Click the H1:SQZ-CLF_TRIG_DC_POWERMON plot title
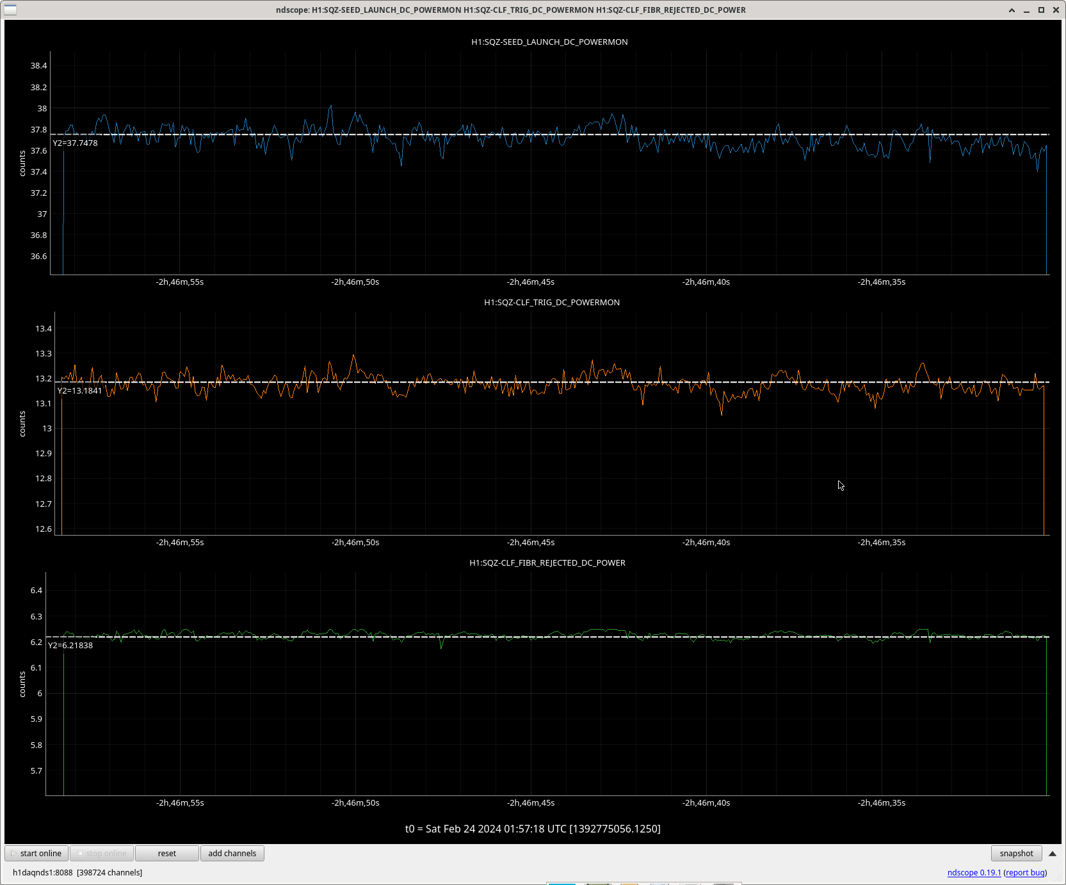Viewport: 1066px width, 885px height. point(551,303)
